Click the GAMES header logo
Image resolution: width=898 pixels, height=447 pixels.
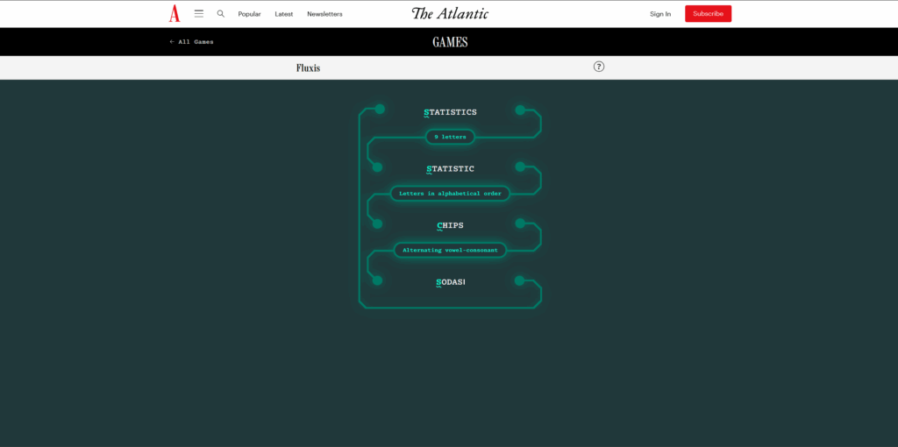click(x=450, y=42)
